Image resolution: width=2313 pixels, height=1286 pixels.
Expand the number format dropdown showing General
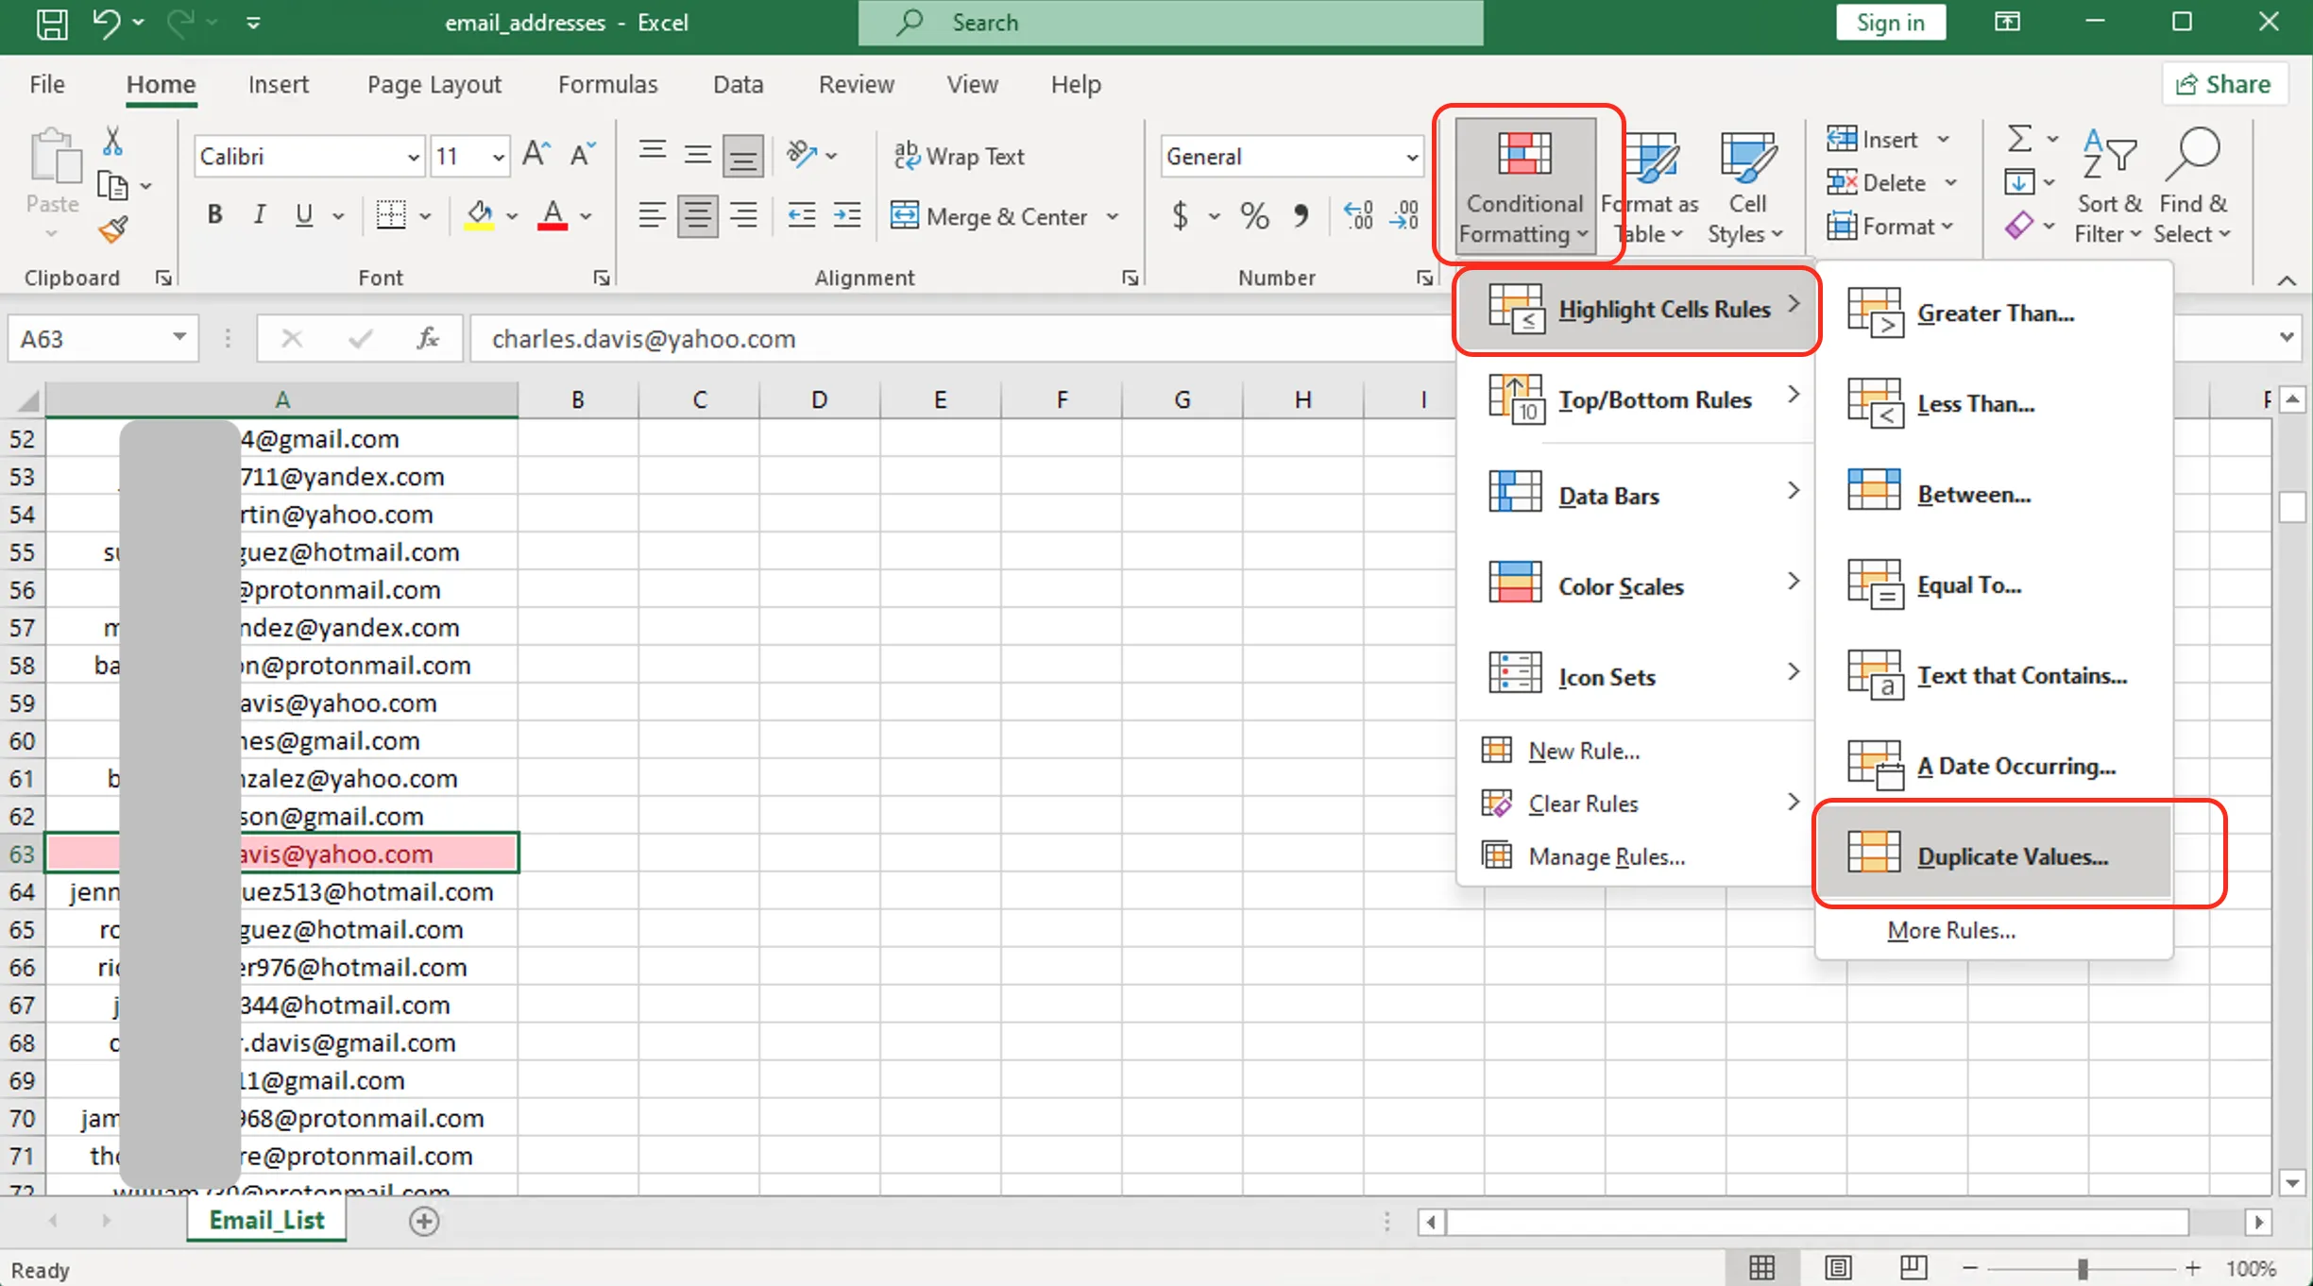click(1411, 156)
